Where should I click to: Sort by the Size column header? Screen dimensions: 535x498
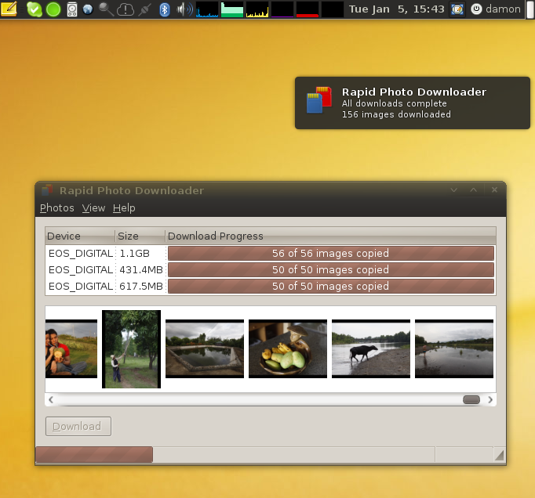coord(140,236)
